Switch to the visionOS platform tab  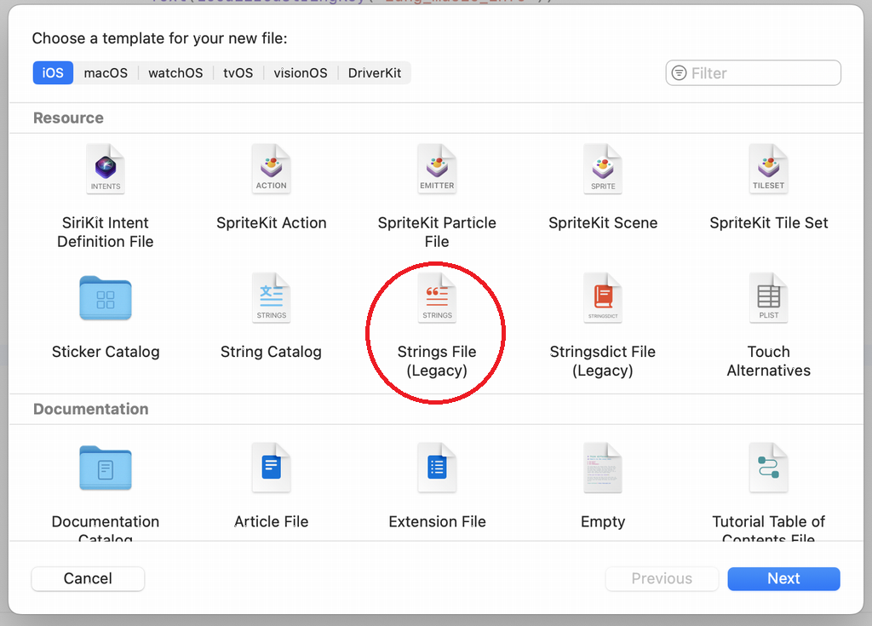[301, 73]
